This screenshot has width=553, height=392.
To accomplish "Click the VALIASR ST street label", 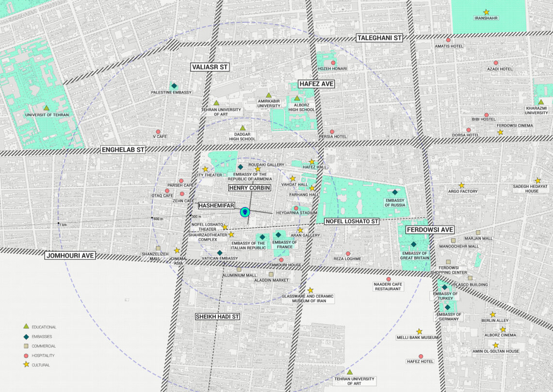I will [x=210, y=67].
